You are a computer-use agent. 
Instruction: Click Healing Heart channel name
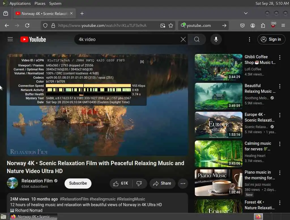pos(255,156)
